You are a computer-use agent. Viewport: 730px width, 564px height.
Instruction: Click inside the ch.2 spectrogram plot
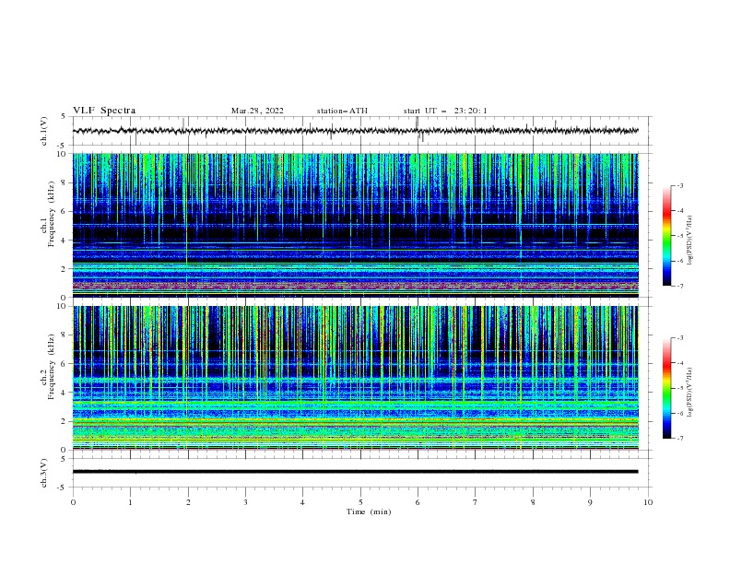(x=356, y=378)
